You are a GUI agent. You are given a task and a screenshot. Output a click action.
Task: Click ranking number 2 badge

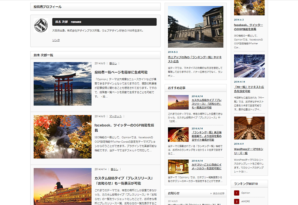click(x=237, y=201)
